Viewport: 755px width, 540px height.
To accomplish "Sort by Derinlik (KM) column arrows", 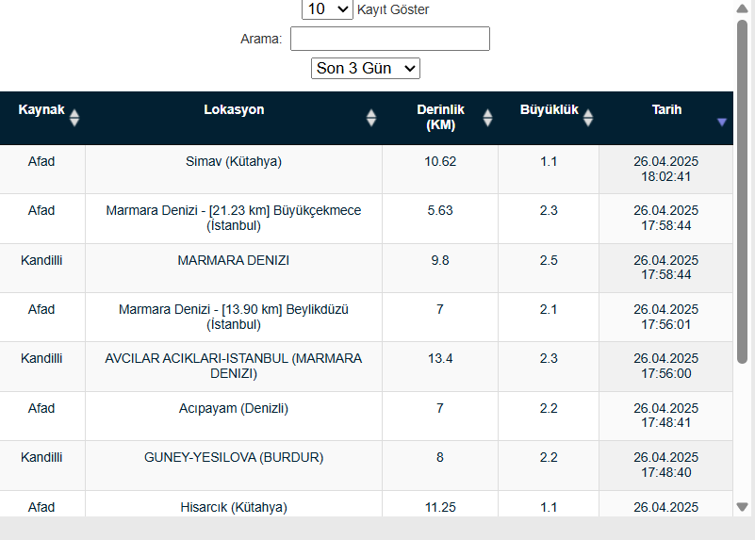I will click(x=487, y=118).
